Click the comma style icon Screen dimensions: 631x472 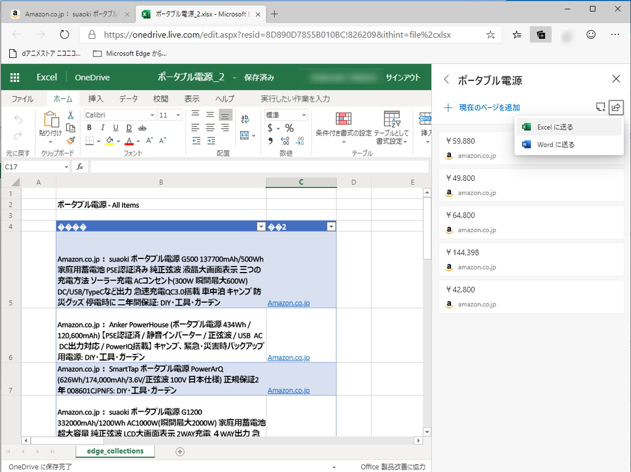pyautogui.click(x=270, y=140)
